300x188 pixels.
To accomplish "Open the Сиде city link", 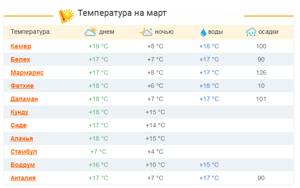I will pyautogui.click(x=19, y=125).
